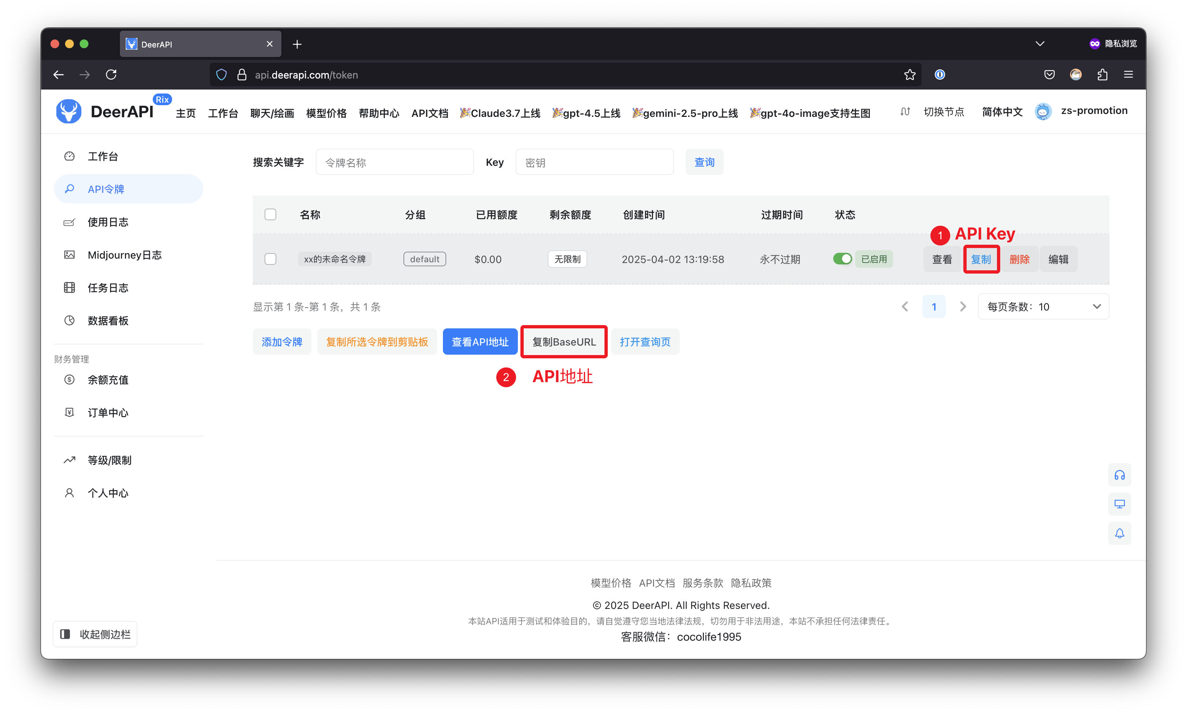
Task: Click the DeerAPI deer logo icon
Action: coord(69,111)
